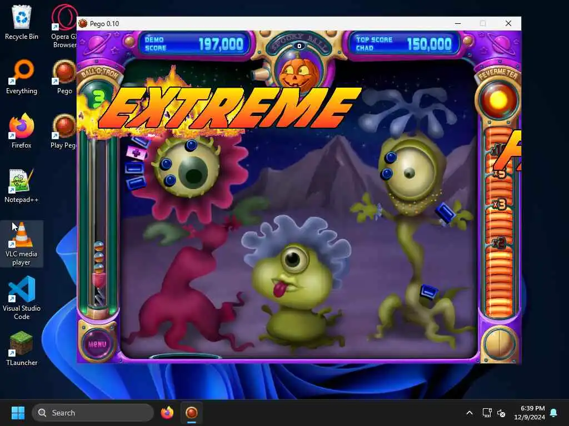Show hidden system tray icons

469,413
